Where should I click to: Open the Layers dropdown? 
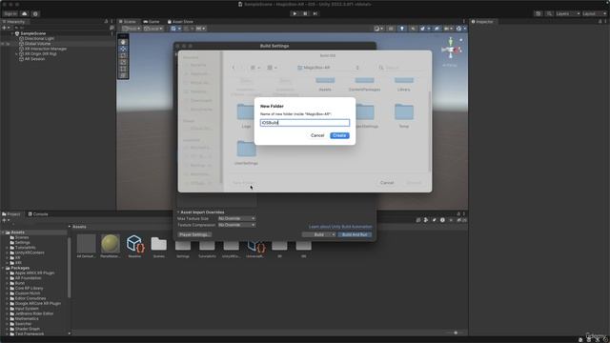tap(568, 13)
